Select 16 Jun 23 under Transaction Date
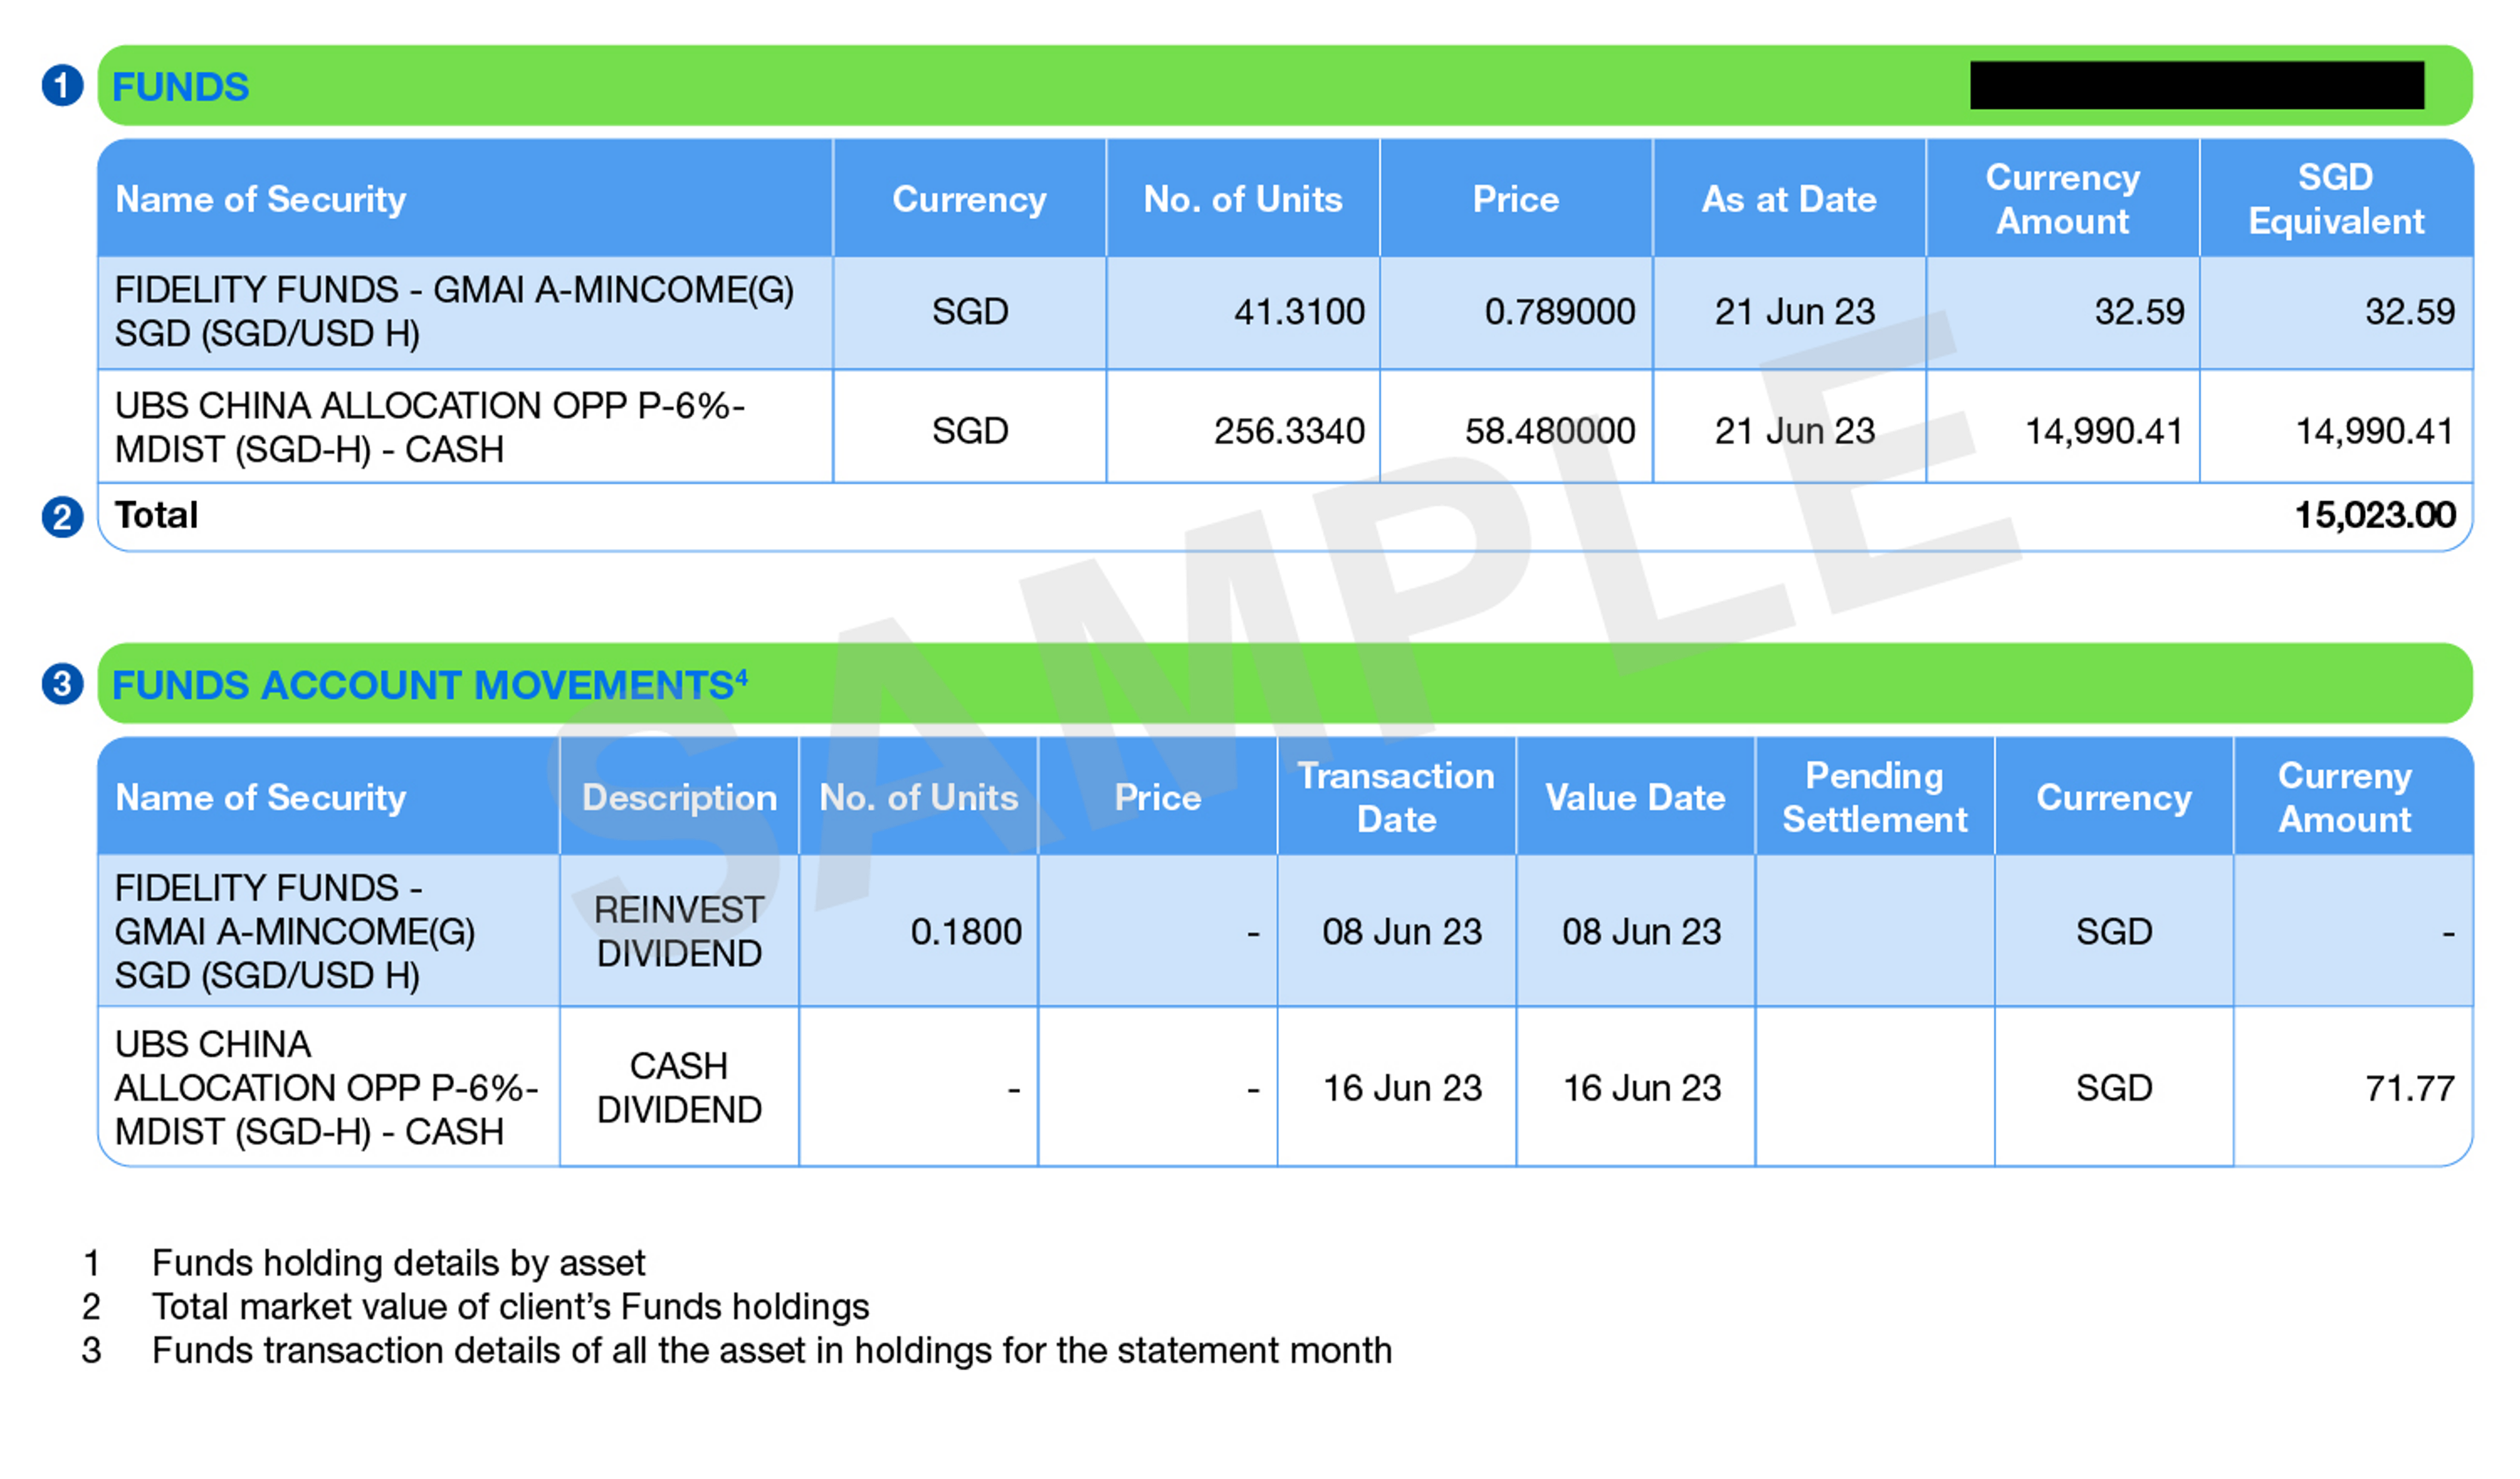 (x=1402, y=1088)
